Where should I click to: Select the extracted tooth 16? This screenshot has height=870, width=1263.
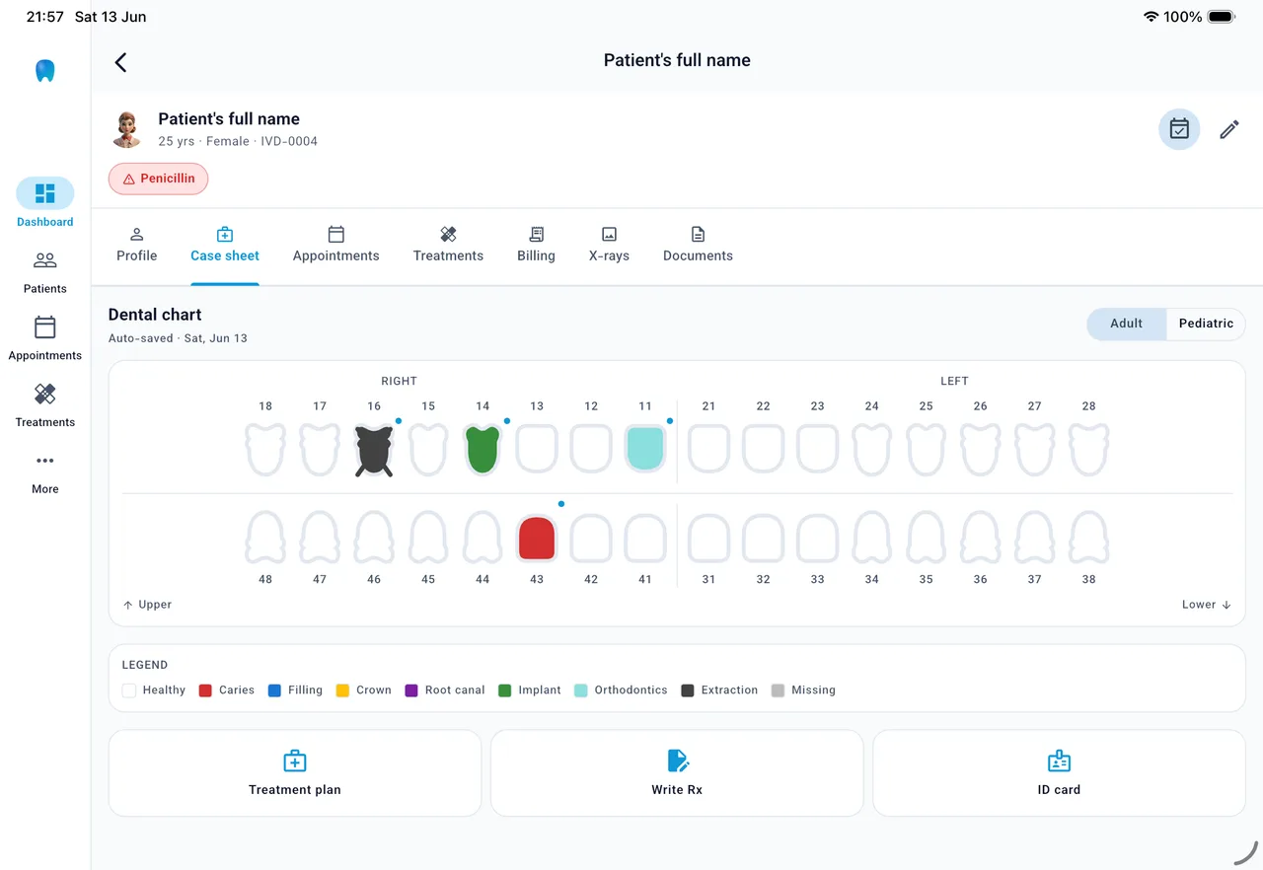click(374, 450)
